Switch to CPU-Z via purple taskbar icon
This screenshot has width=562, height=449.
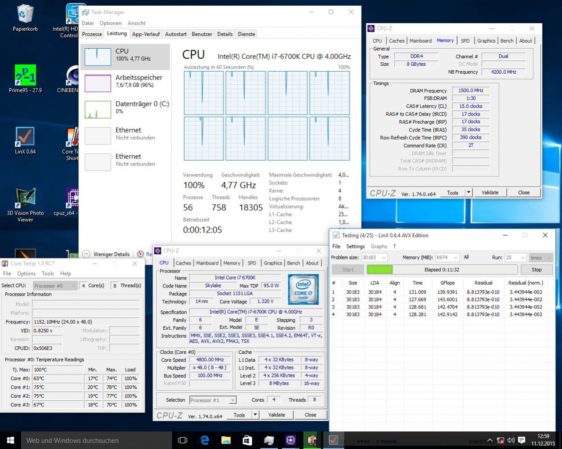tap(290, 440)
